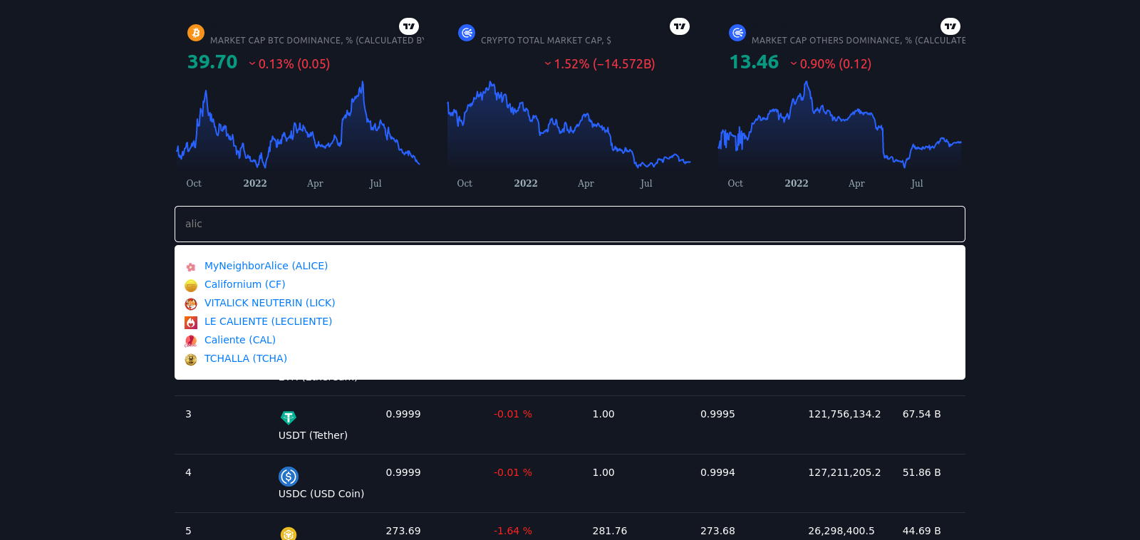The width and height of the screenshot is (1140, 540).
Task: Focus the coin search box containing "alic"
Action: 570,224
